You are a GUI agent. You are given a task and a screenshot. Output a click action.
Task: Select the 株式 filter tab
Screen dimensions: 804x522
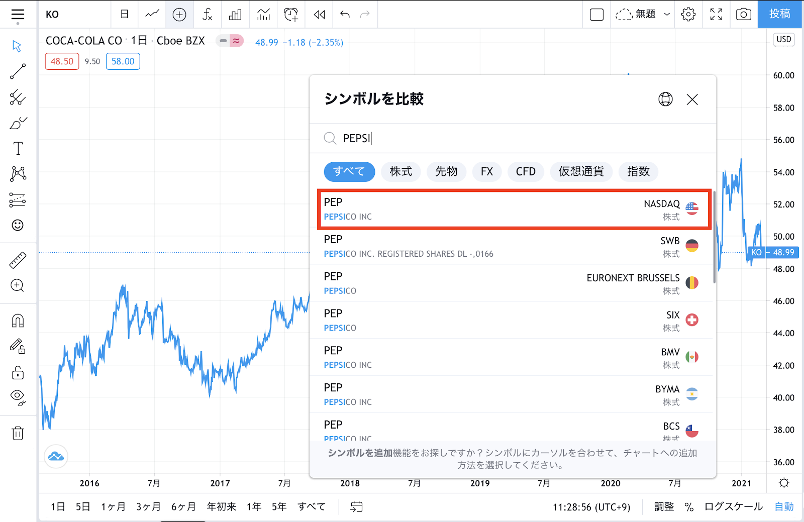coord(401,171)
